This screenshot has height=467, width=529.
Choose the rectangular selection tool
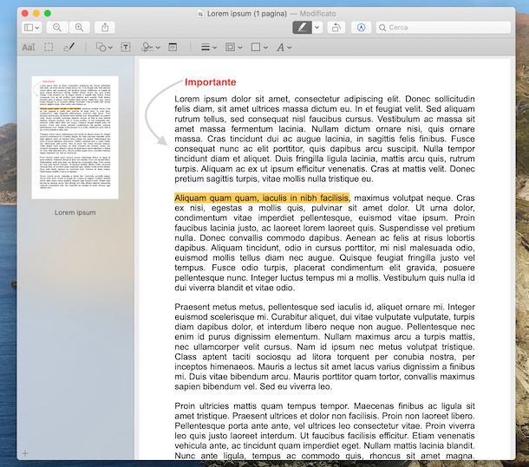pos(49,47)
